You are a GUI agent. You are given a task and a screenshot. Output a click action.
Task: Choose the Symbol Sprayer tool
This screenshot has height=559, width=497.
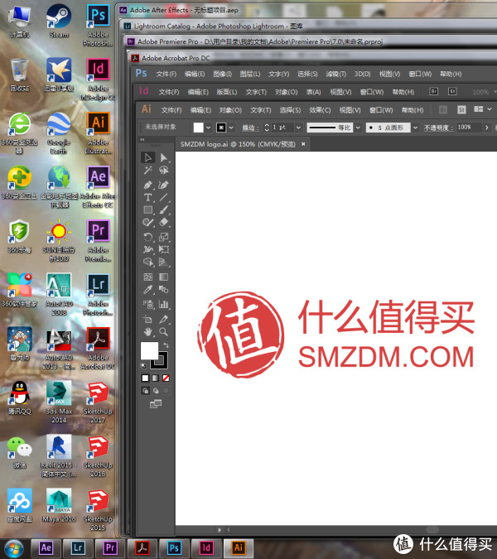point(148,305)
